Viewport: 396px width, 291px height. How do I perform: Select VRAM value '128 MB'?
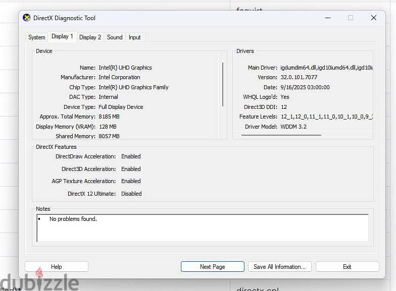click(108, 127)
